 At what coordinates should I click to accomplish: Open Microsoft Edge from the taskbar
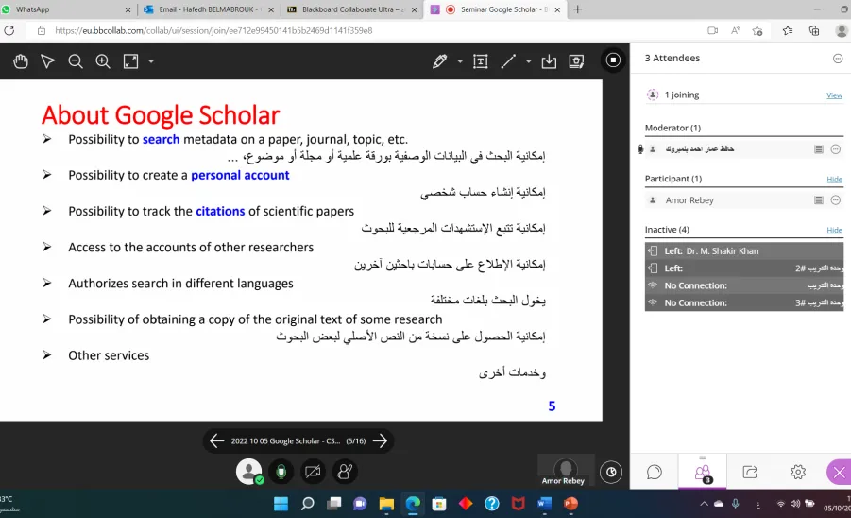tap(413, 504)
